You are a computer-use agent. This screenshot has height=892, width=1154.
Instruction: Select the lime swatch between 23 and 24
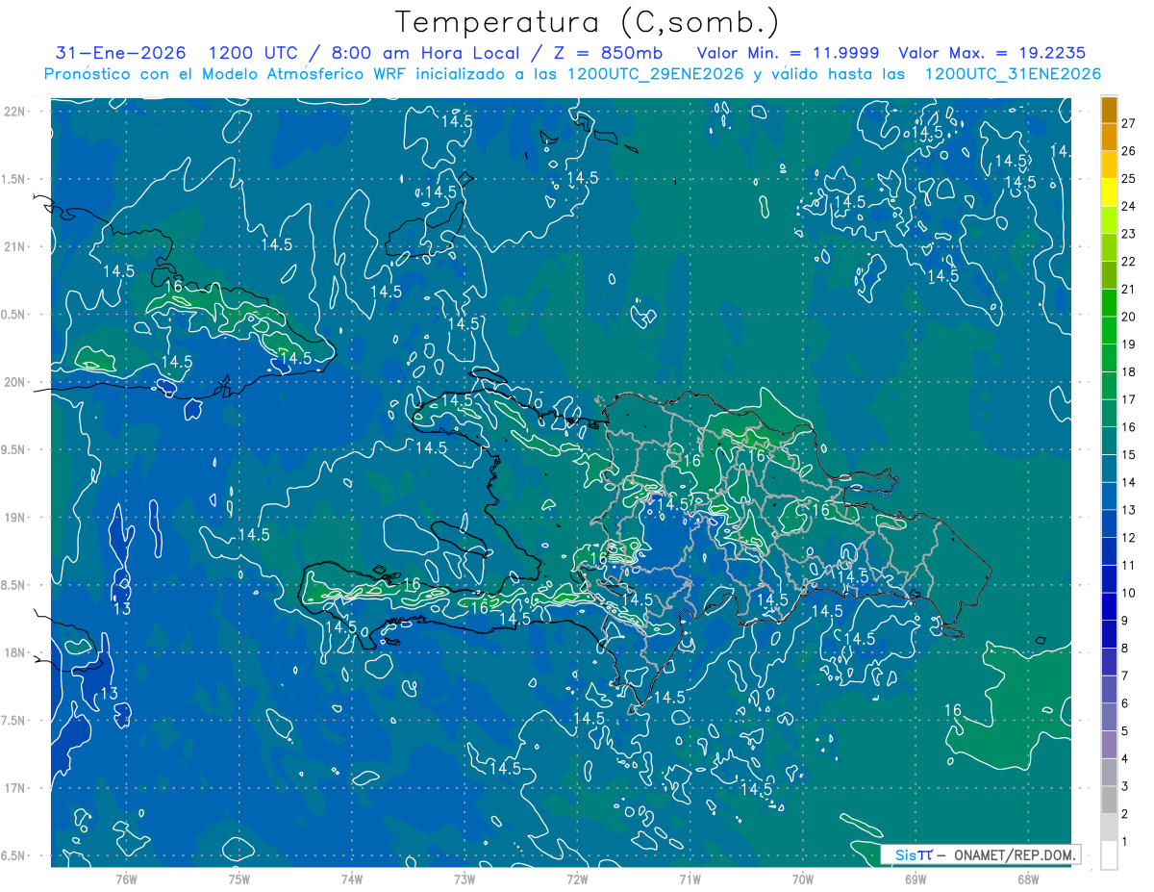(x=1109, y=220)
